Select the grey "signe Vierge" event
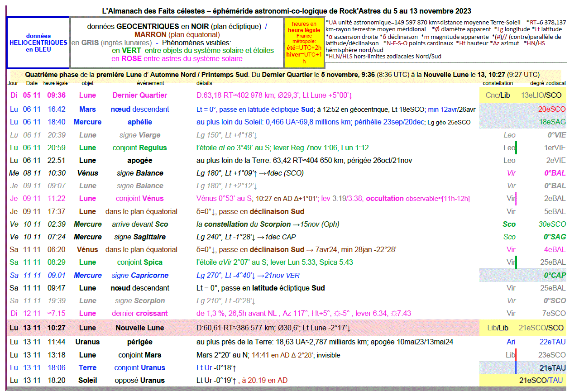579x391 pixels. tap(140, 135)
